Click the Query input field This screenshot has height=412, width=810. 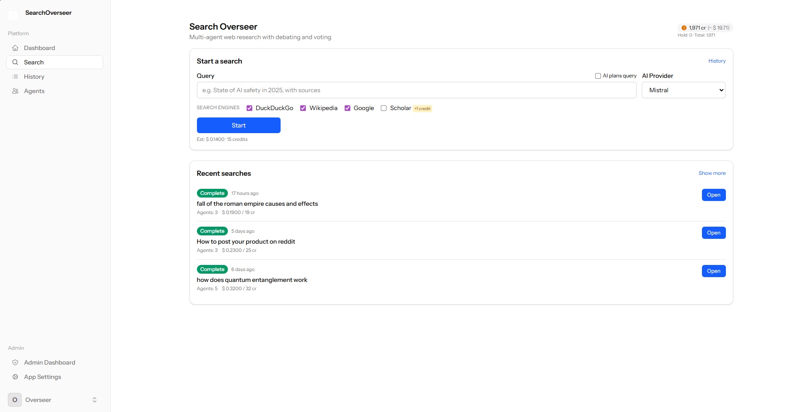(417, 90)
